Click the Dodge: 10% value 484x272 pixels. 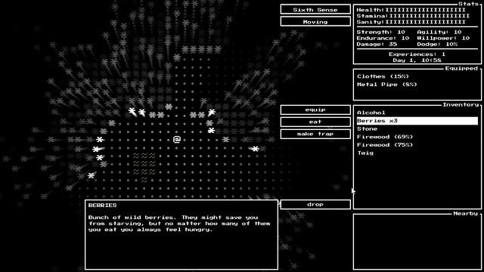437,45
